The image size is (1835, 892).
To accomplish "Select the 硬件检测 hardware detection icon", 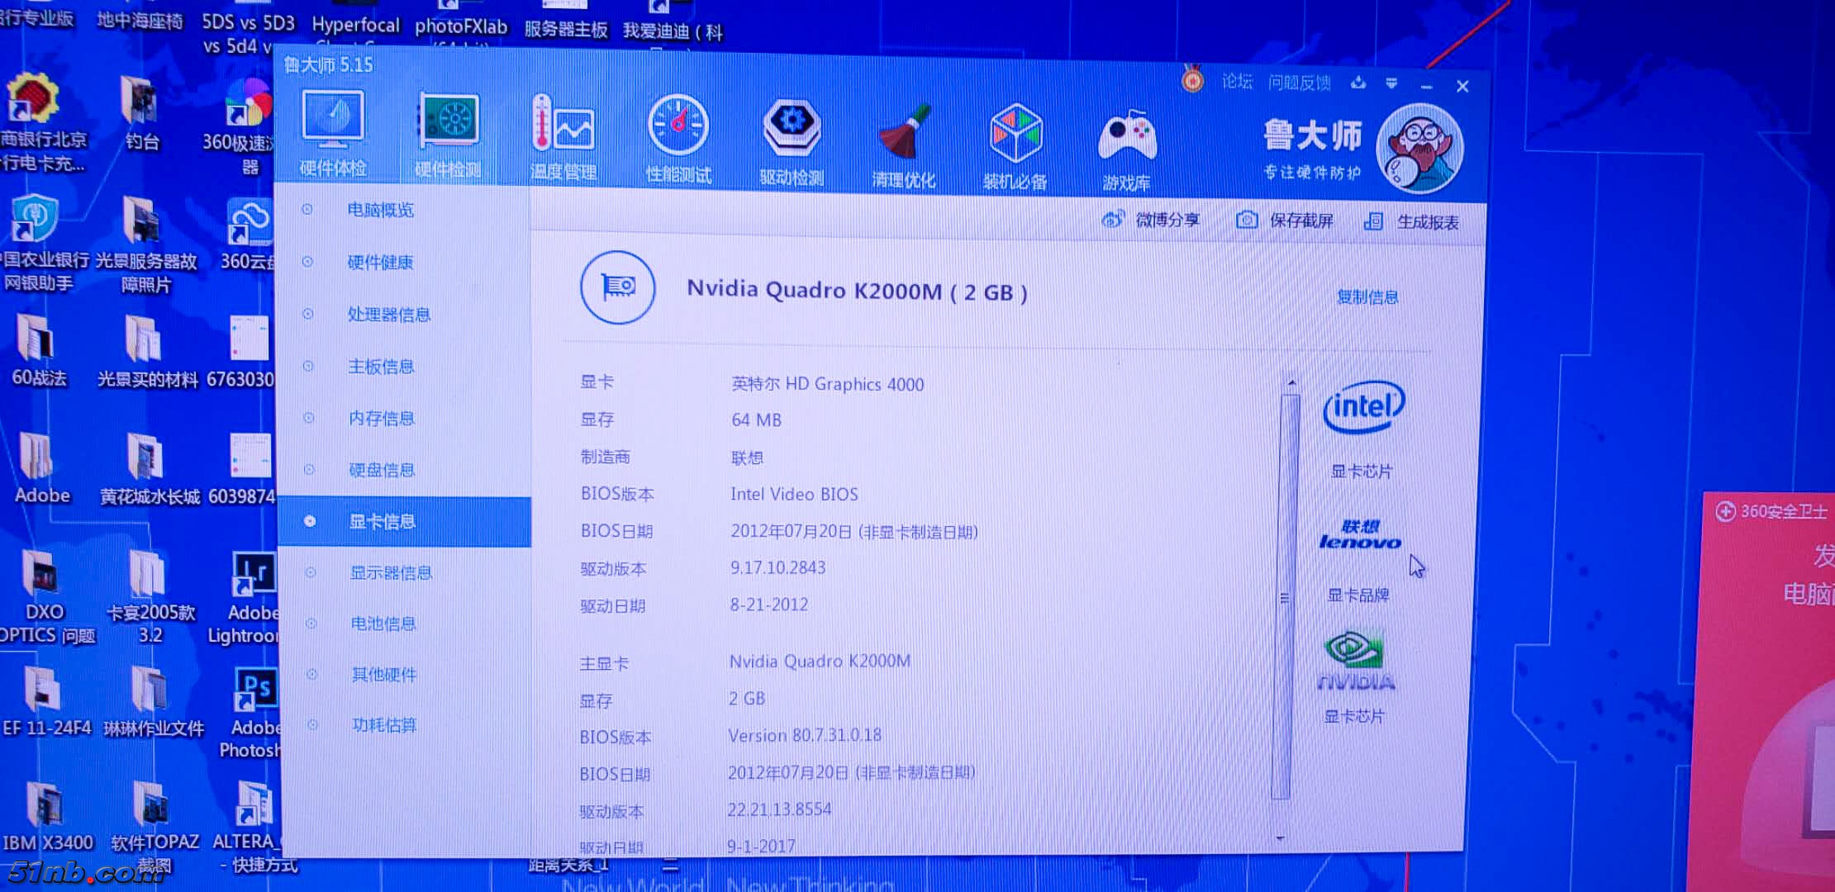I will (x=449, y=122).
